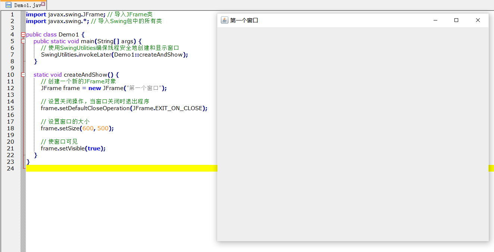Click the Java coffee cup window icon
494x252 pixels.
224,20
